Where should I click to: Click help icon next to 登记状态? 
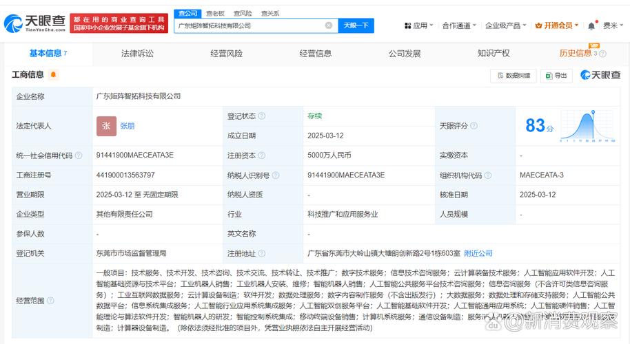pyautogui.click(x=261, y=116)
